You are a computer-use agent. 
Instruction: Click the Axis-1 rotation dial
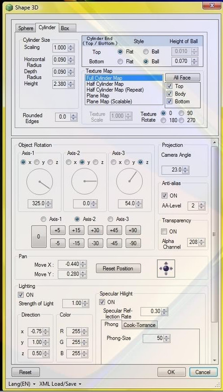click(40, 181)
